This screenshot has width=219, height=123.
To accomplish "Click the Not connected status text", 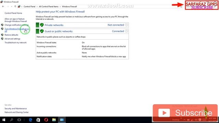I will (x=116, y=25).
